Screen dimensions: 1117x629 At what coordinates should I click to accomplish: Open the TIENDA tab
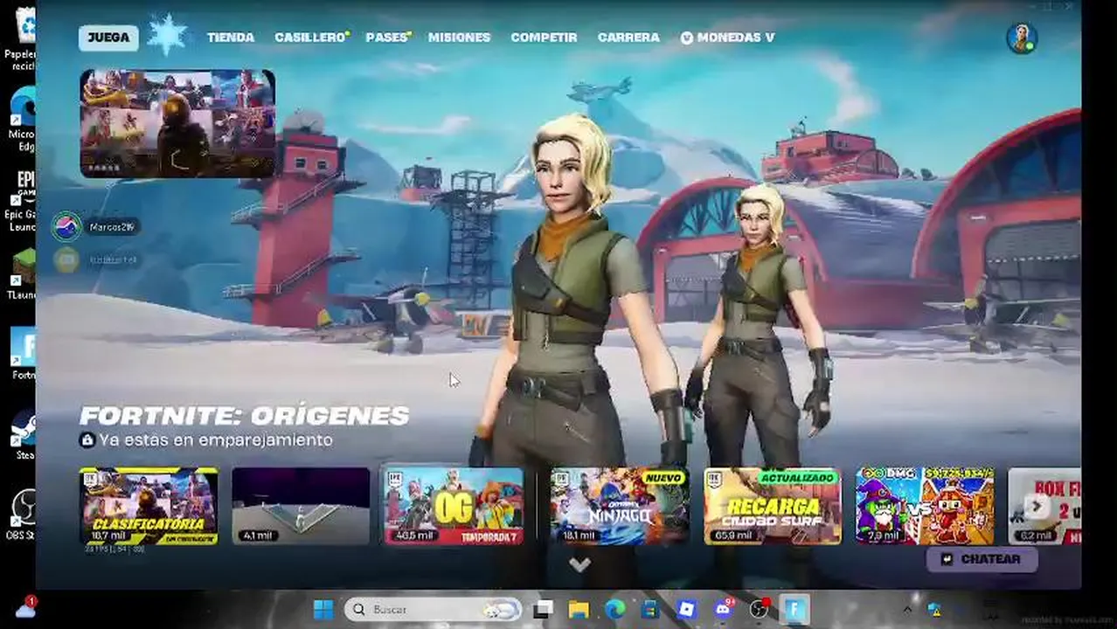coord(231,38)
